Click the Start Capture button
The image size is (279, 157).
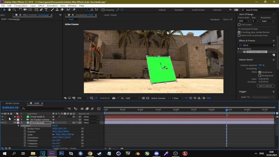point(265,86)
